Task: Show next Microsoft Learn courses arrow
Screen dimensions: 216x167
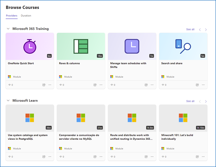Action: point(206,101)
